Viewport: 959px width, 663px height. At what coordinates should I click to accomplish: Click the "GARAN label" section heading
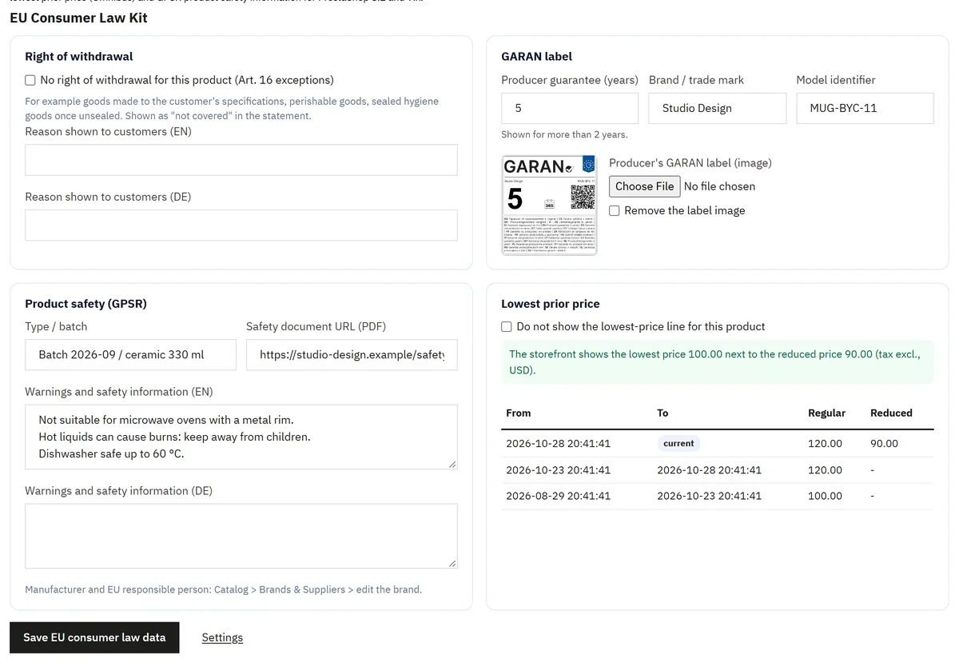pos(537,57)
